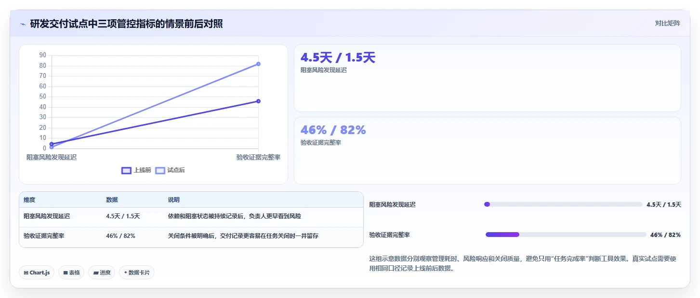Click table cell 阻塞风险发现延迟
The width and height of the screenshot is (700, 298).
pyautogui.click(x=47, y=216)
